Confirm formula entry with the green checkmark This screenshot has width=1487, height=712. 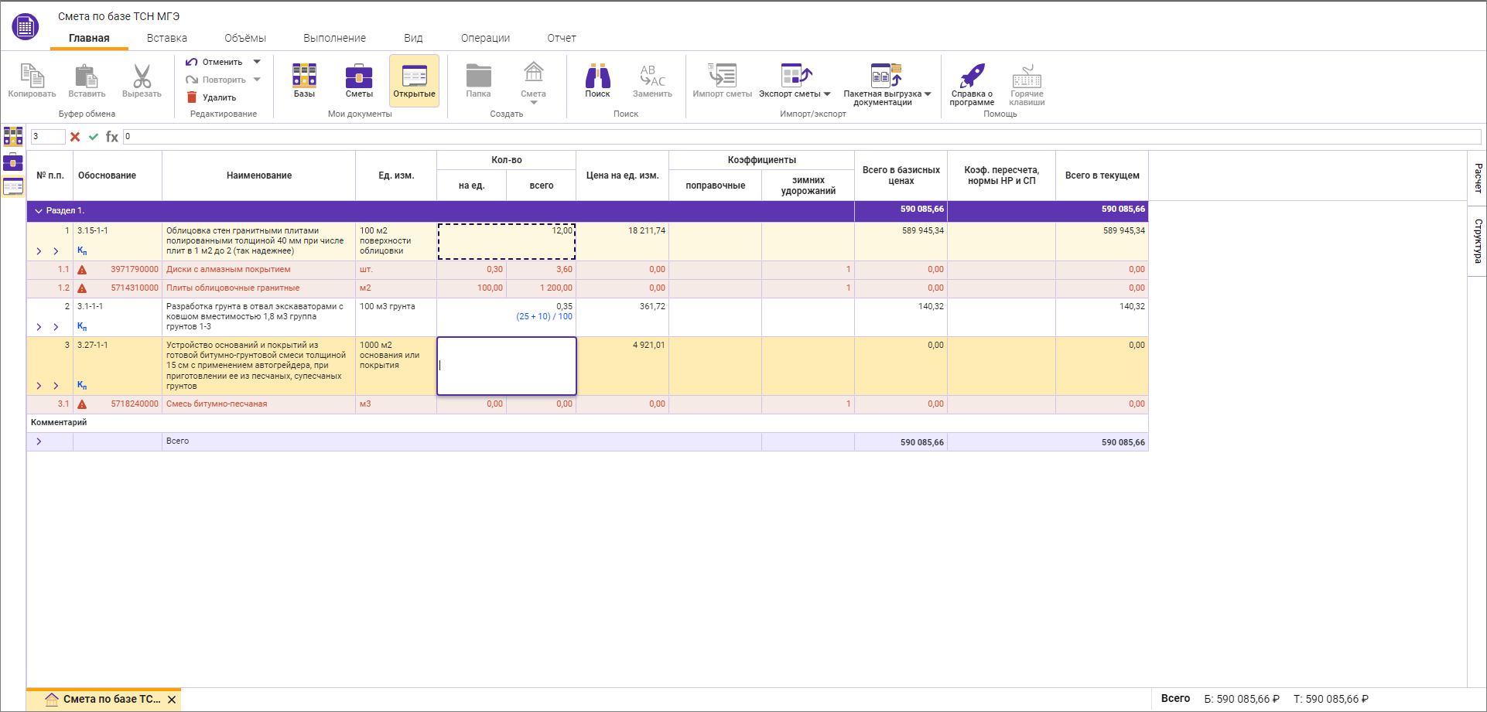tap(94, 137)
